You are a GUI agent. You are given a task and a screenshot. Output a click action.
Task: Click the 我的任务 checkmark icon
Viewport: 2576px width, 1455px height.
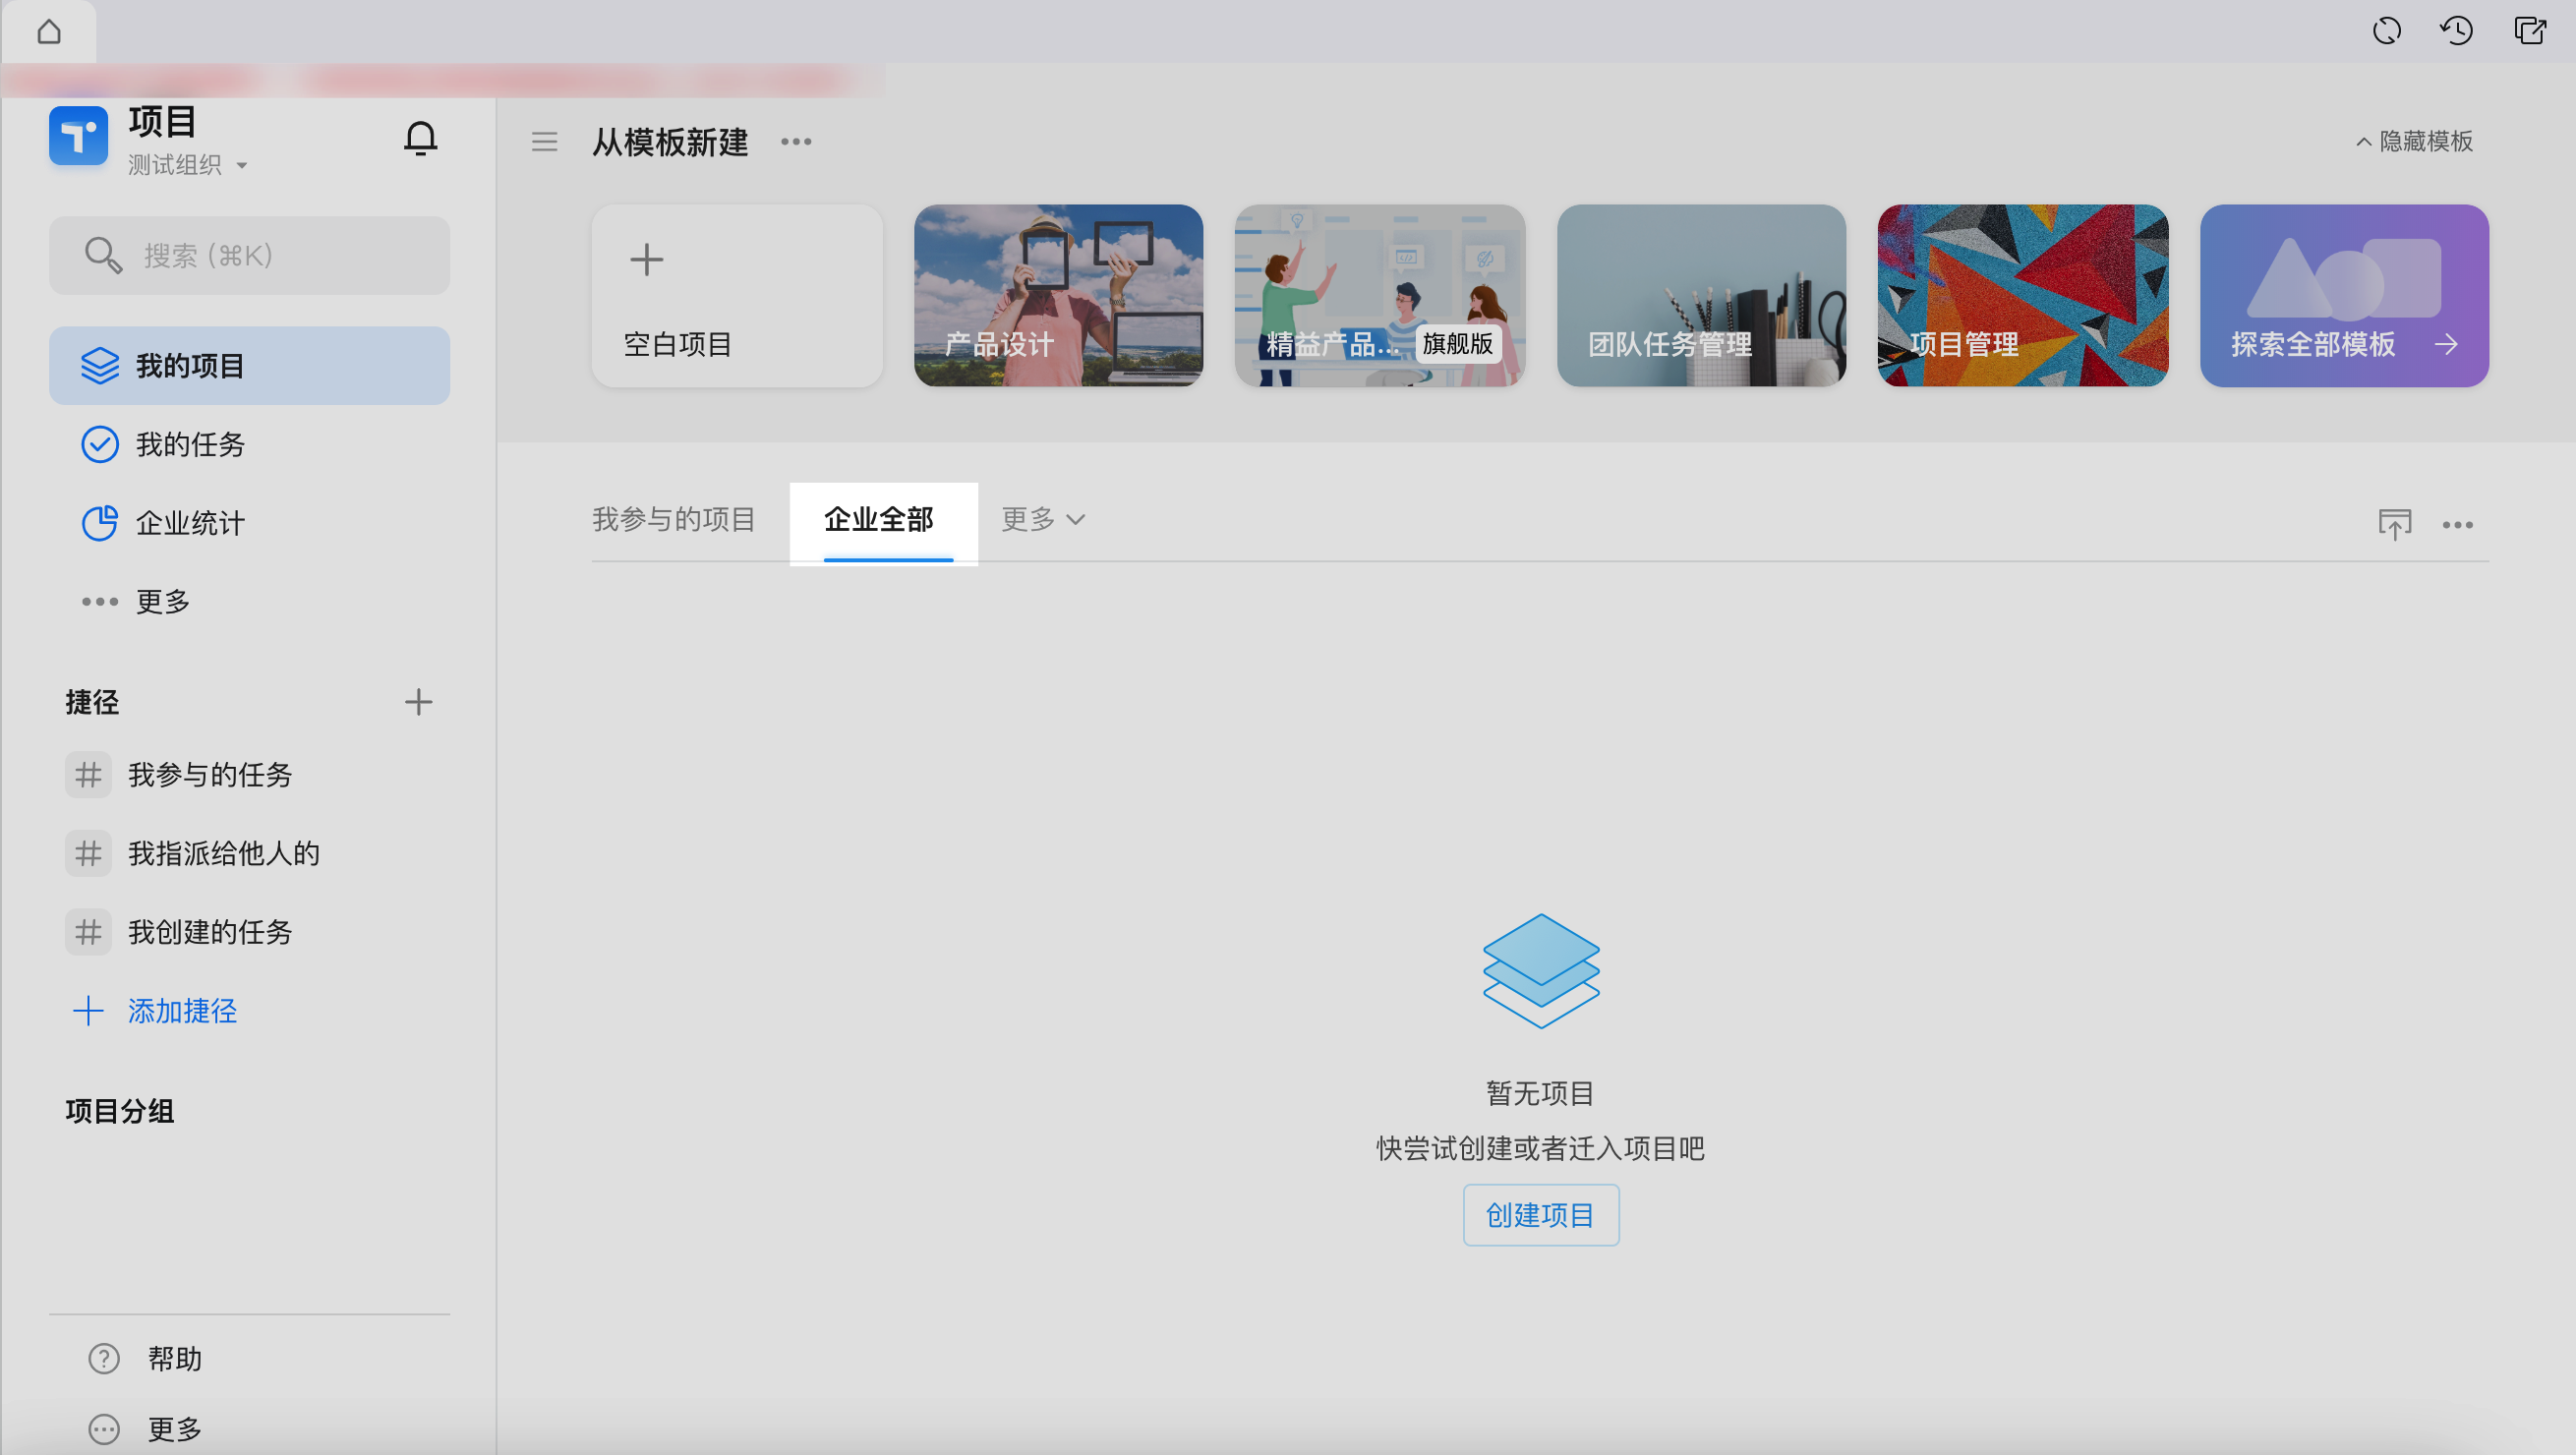pos(100,445)
